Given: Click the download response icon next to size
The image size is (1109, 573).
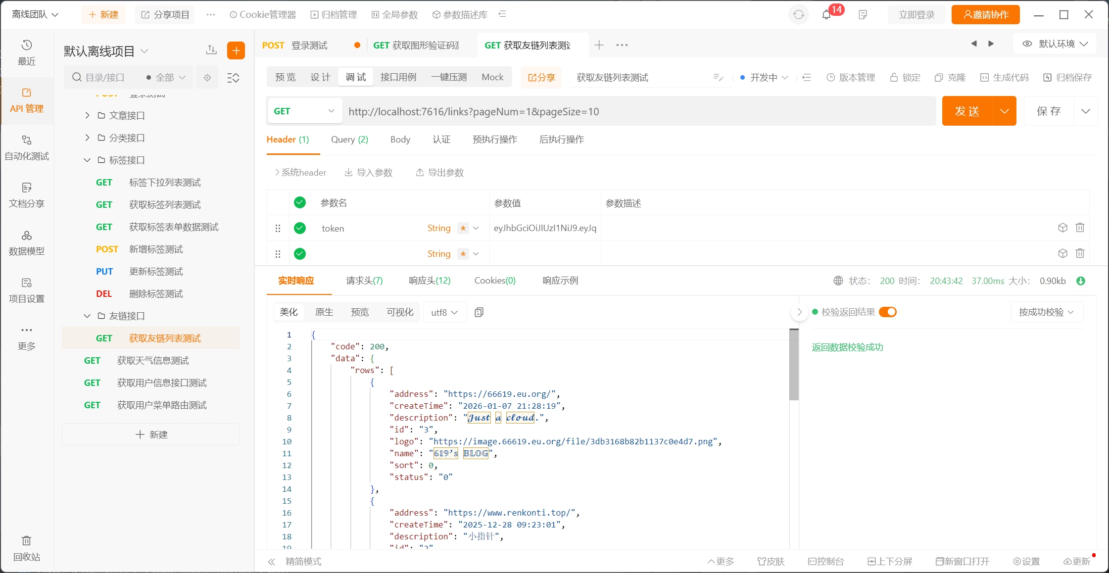Looking at the screenshot, I should click(1081, 281).
